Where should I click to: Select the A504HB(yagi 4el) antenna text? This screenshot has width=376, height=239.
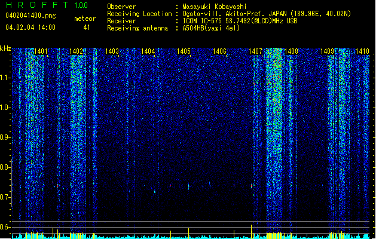211,28
